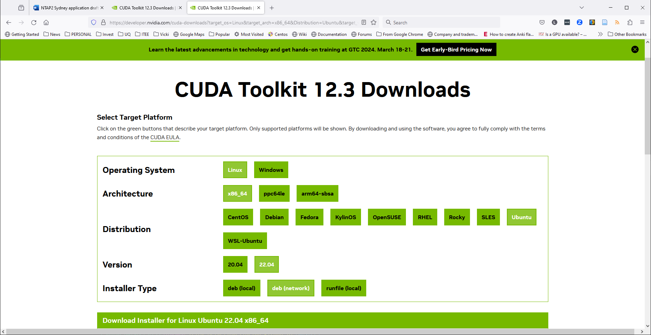This screenshot has height=335, width=651.
Task: Open the News bookmarks folder
Action: [x=52, y=34]
